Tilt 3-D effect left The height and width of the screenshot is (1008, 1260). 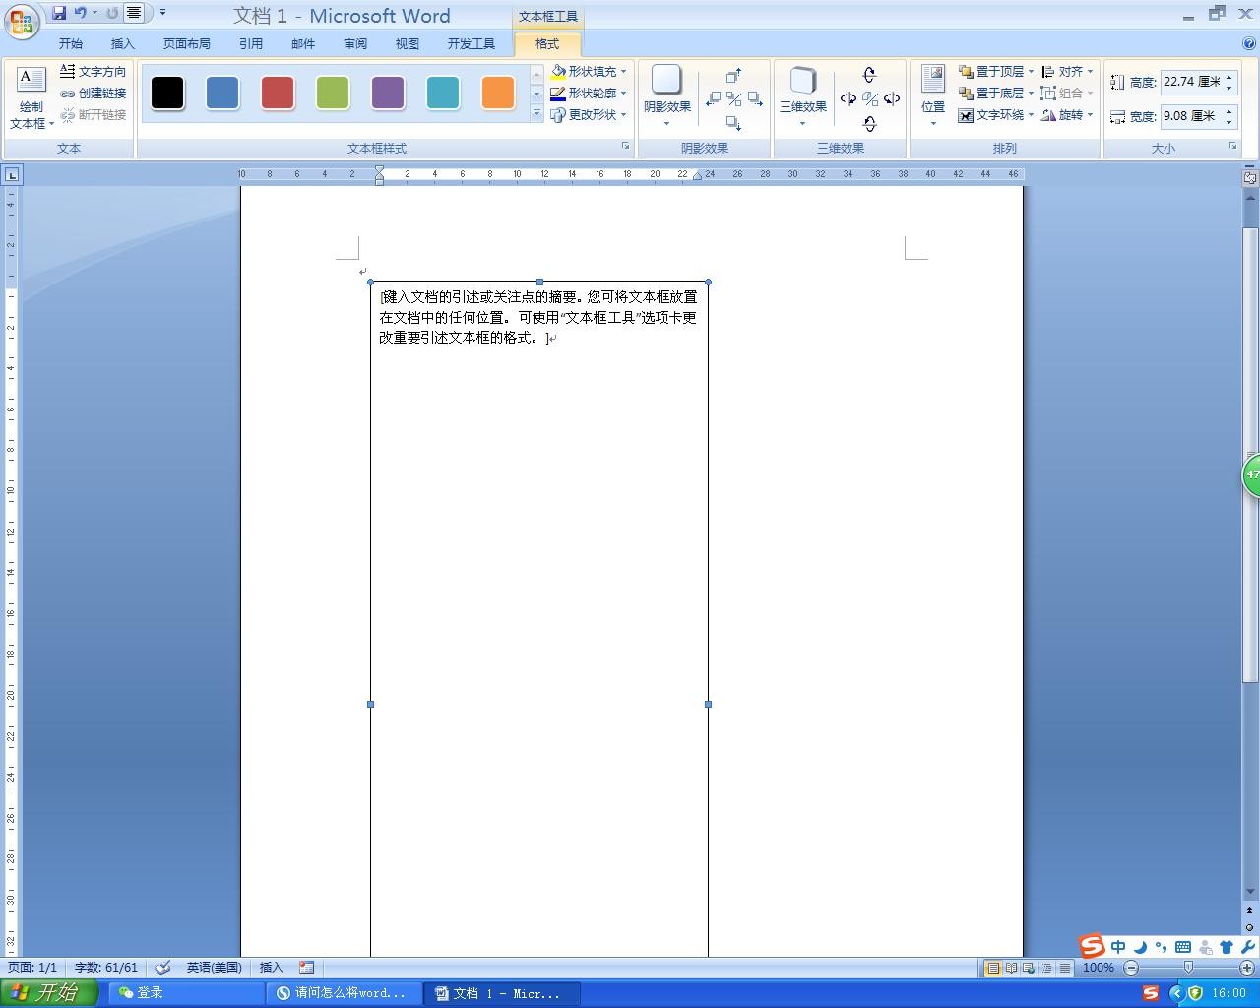pyautogui.click(x=848, y=98)
